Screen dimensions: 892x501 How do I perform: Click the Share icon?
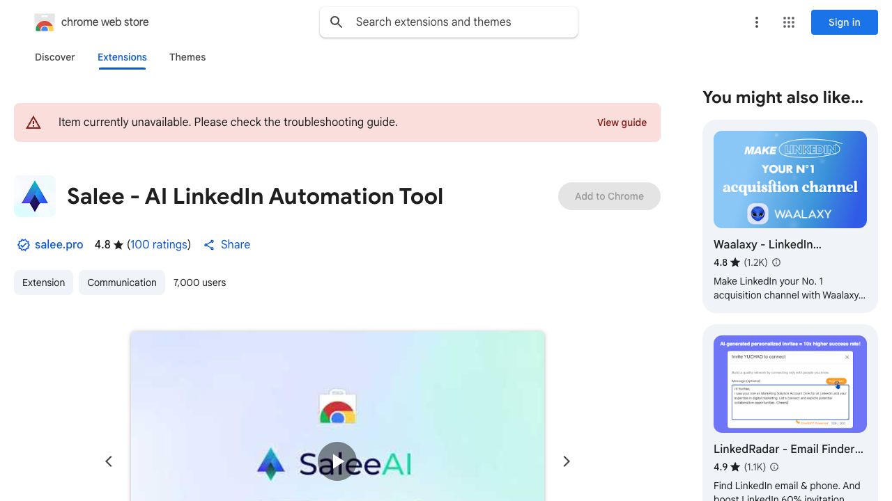point(209,245)
